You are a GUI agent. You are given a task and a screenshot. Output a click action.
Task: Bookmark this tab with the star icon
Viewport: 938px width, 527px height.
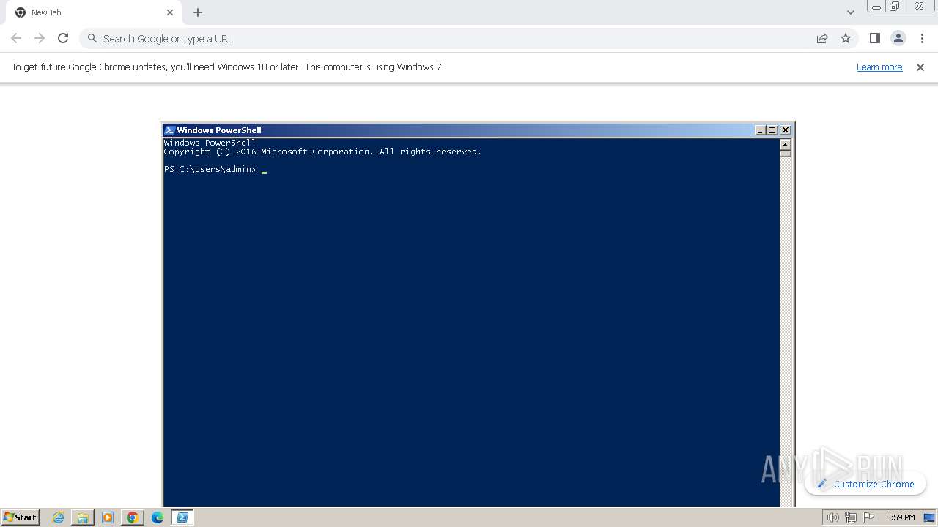846,38
